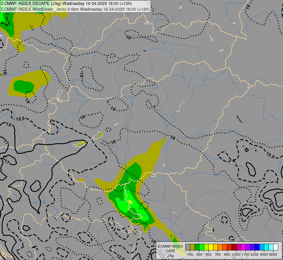The image size is (283, 260).
Task: Click the 'J/kg' unit label in legend
Action: (170, 256)
